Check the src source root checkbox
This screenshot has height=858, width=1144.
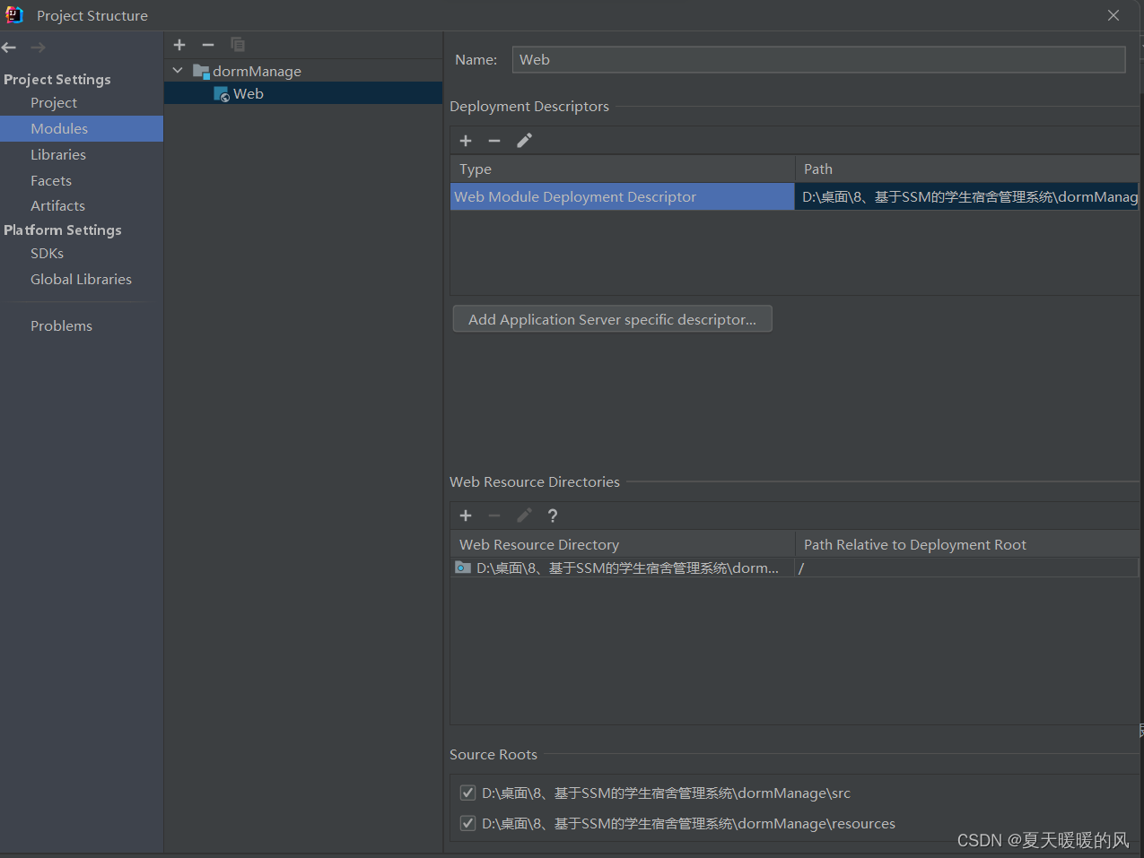[x=467, y=793]
